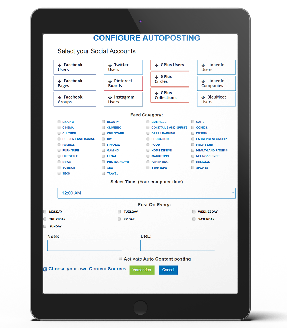Expand the Instagram Users account box

coord(123,99)
